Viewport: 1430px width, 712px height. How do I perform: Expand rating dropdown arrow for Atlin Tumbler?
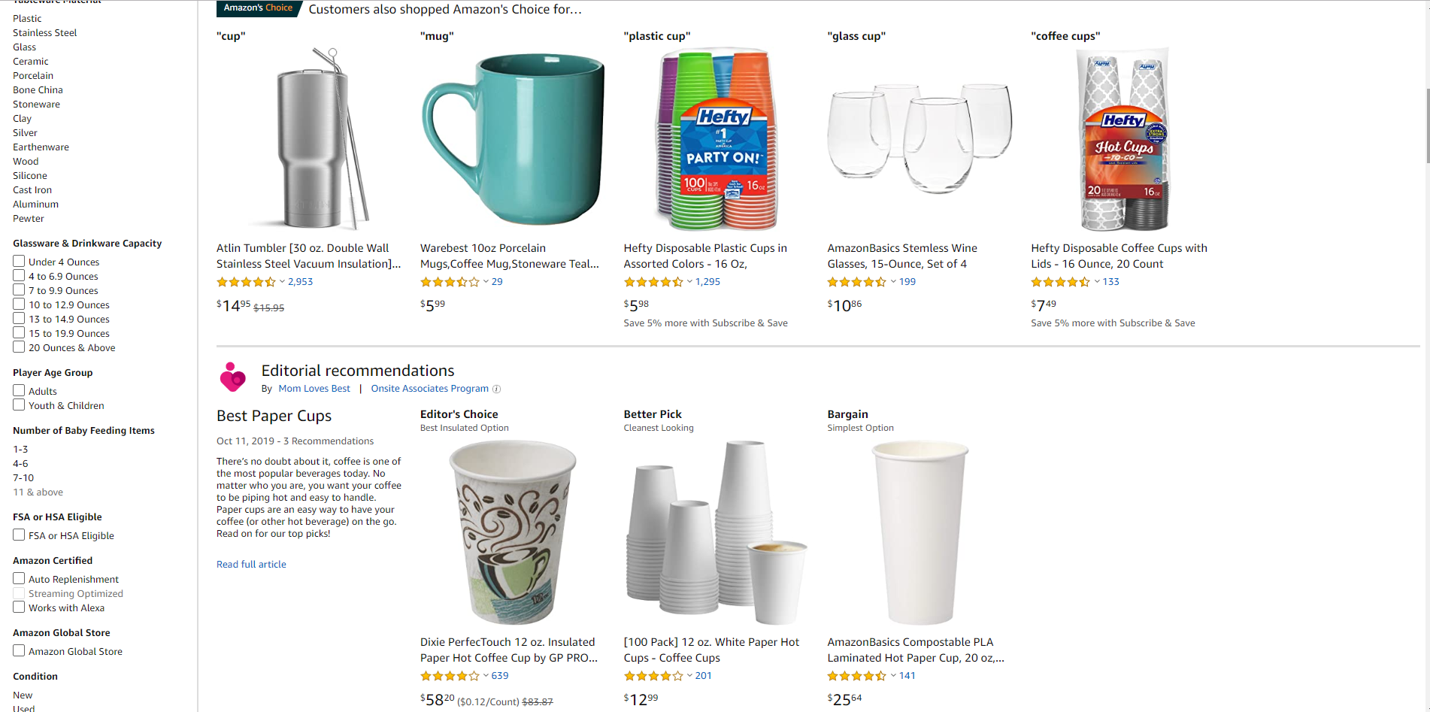[x=282, y=282]
